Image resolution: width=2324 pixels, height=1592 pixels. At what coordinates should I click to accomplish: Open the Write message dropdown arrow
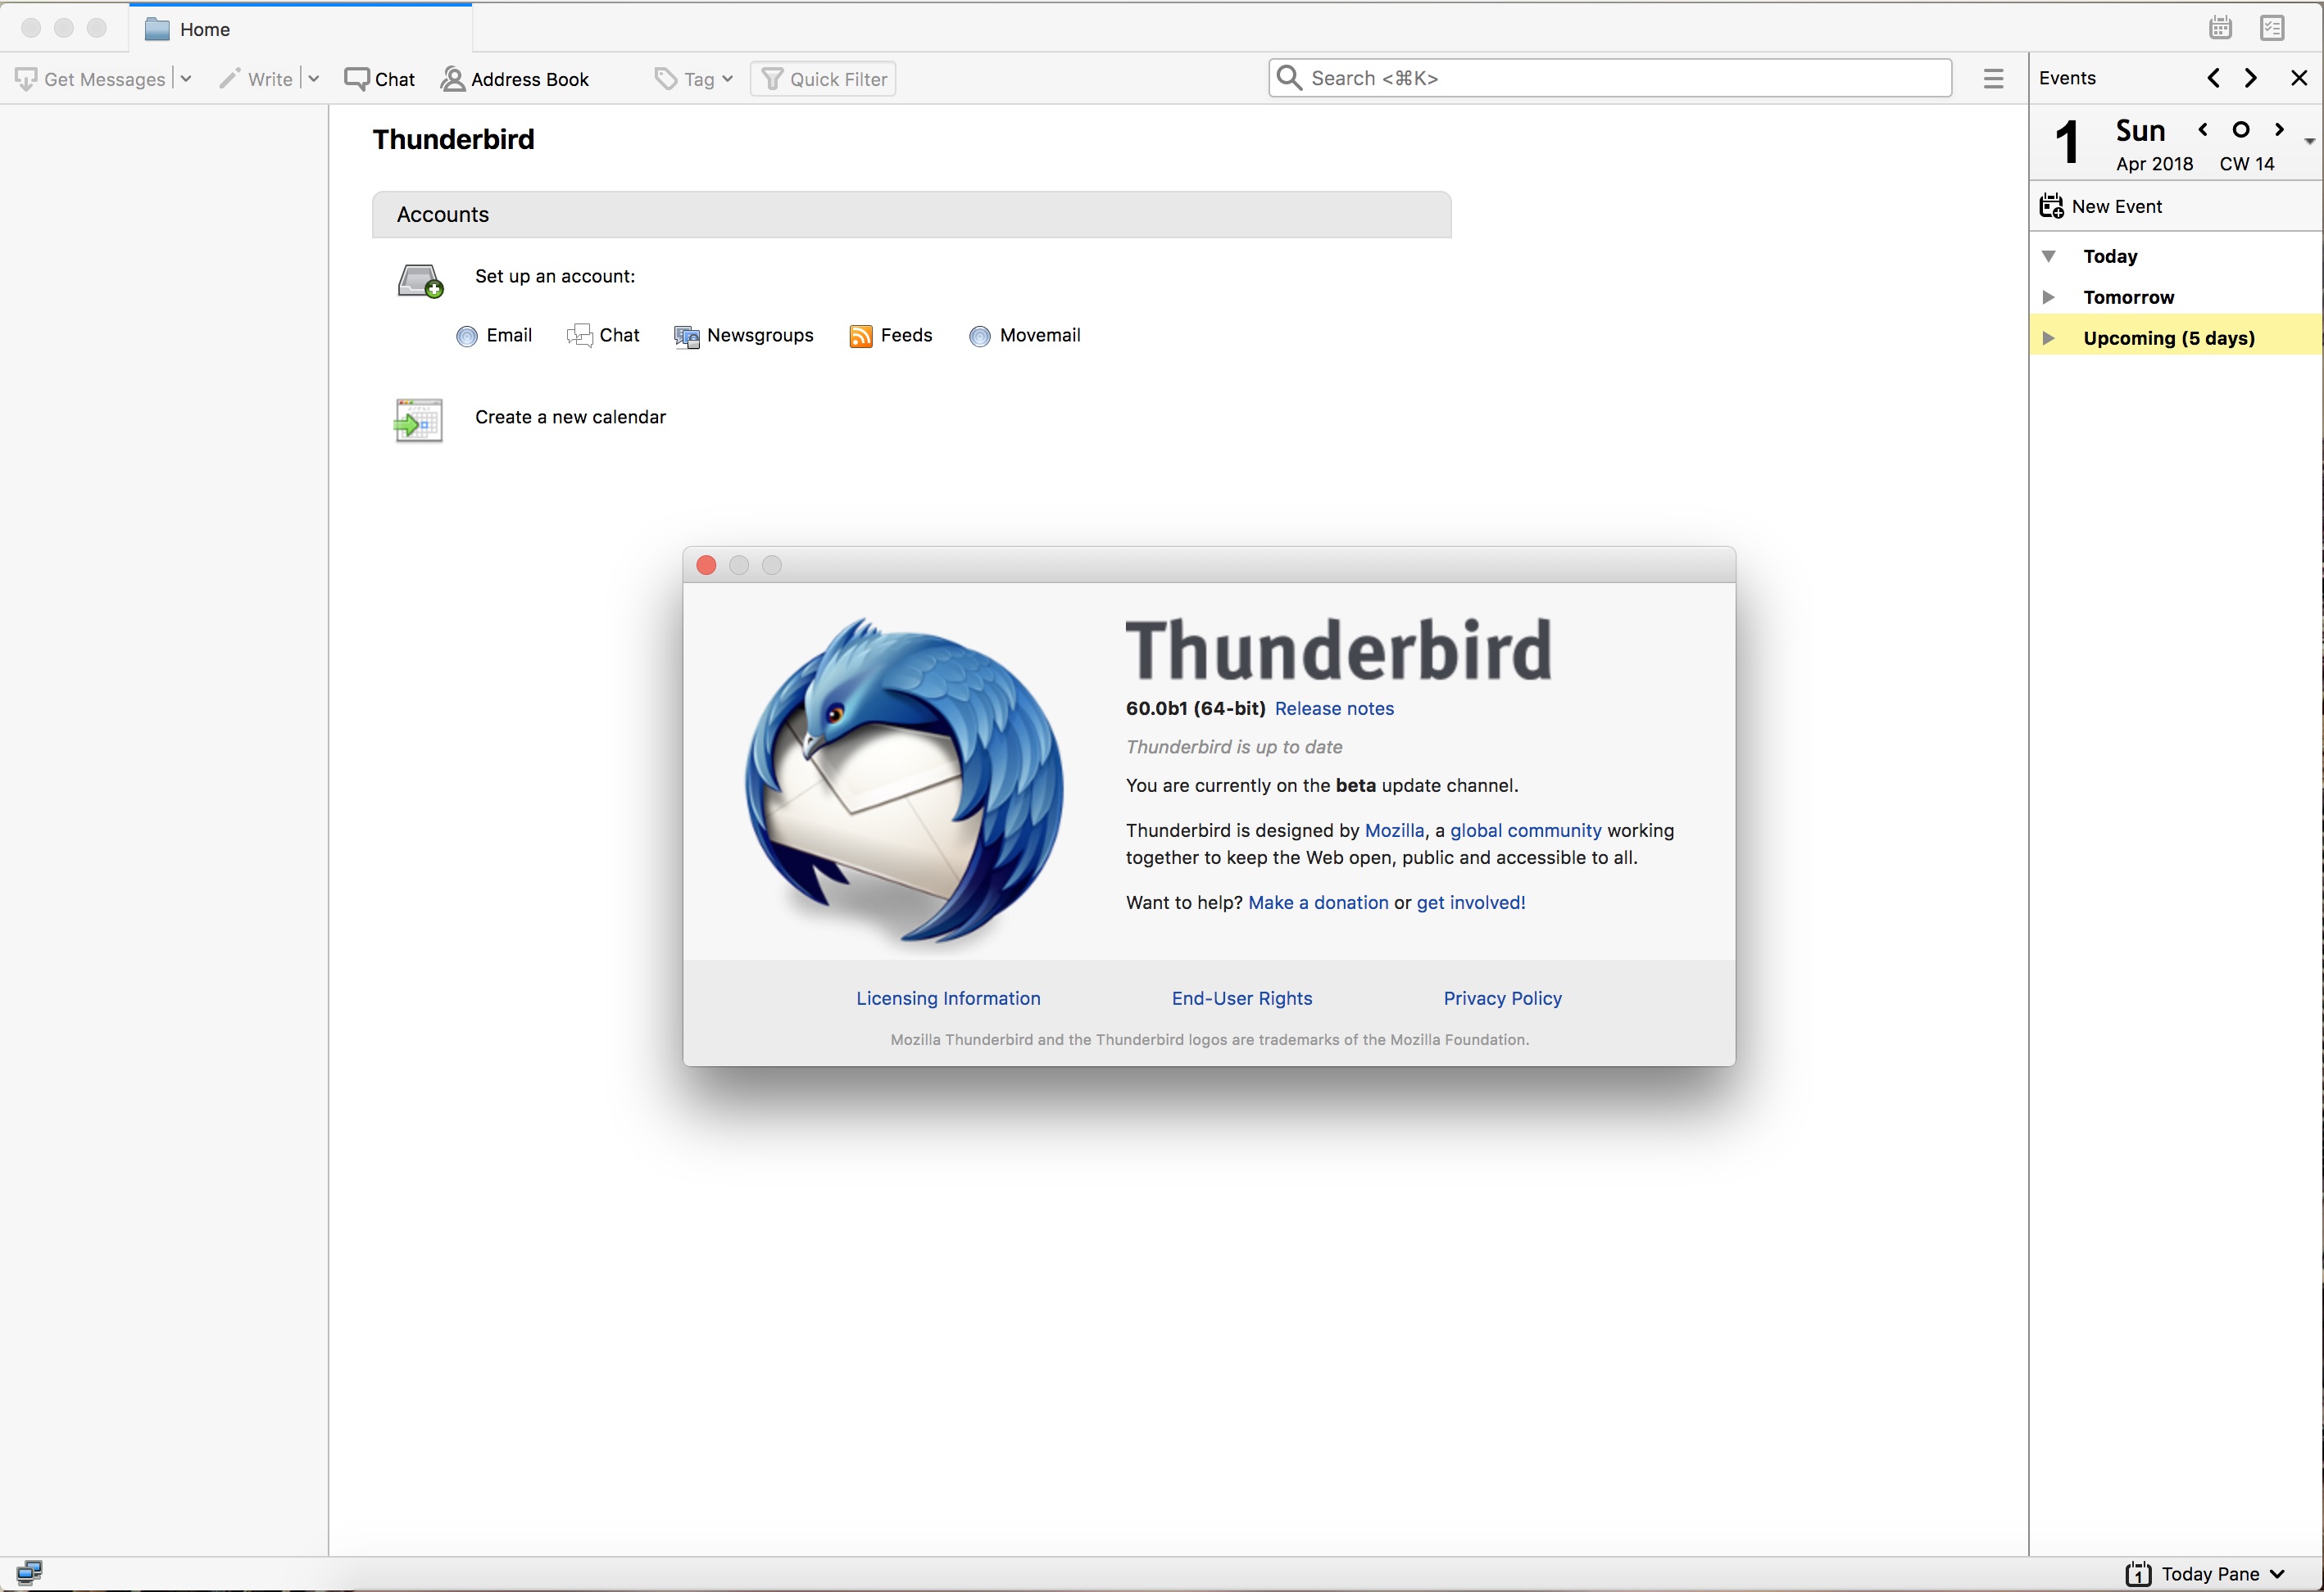pos(314,78)
